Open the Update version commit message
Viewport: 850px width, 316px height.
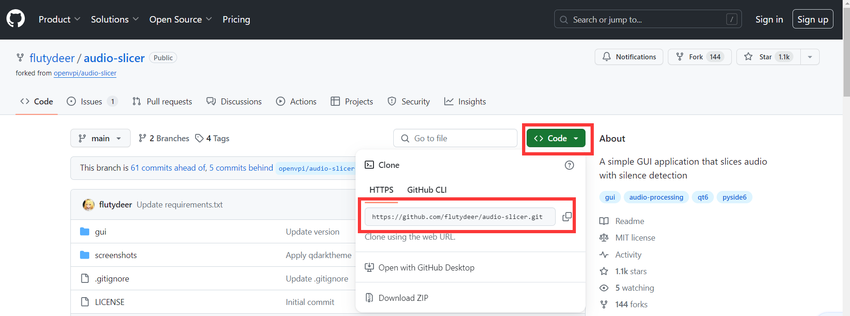(312, 232)
